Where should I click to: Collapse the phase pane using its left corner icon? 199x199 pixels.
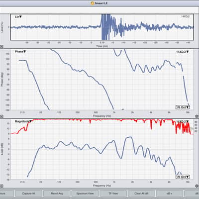pos(1,116)
